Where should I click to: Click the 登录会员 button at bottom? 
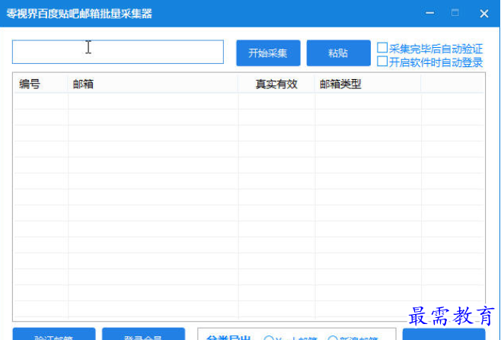click(x=143, y=334)
